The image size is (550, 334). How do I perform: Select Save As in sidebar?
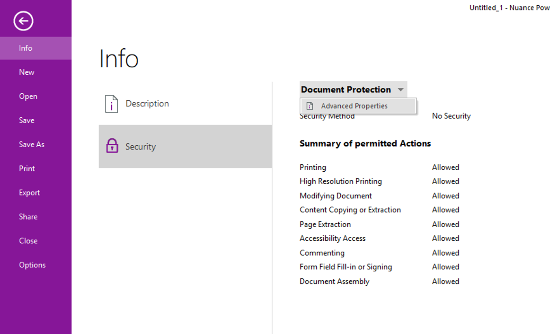[32, 144]
